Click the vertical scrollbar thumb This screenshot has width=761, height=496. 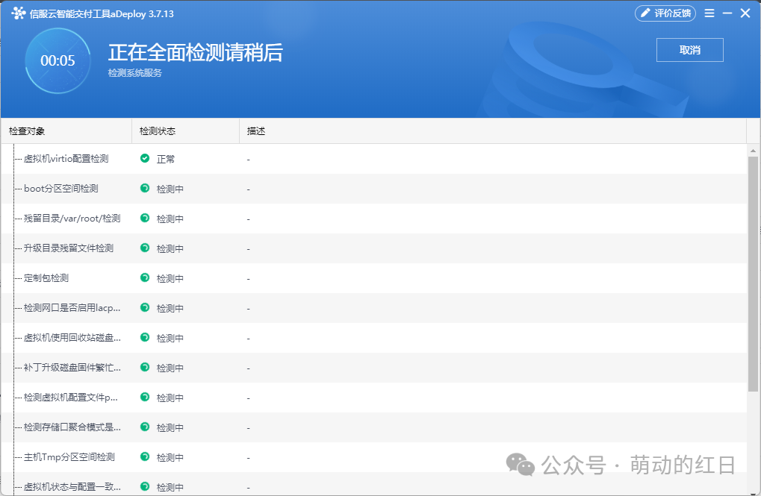753,274
